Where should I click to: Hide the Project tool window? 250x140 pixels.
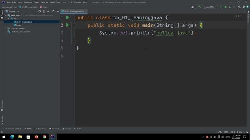point(57,11)
